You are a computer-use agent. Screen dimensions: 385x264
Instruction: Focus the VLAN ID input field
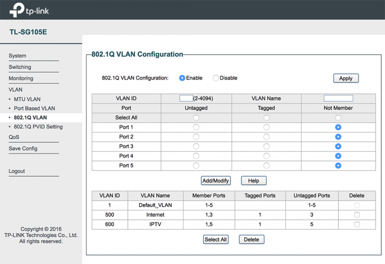186,98
